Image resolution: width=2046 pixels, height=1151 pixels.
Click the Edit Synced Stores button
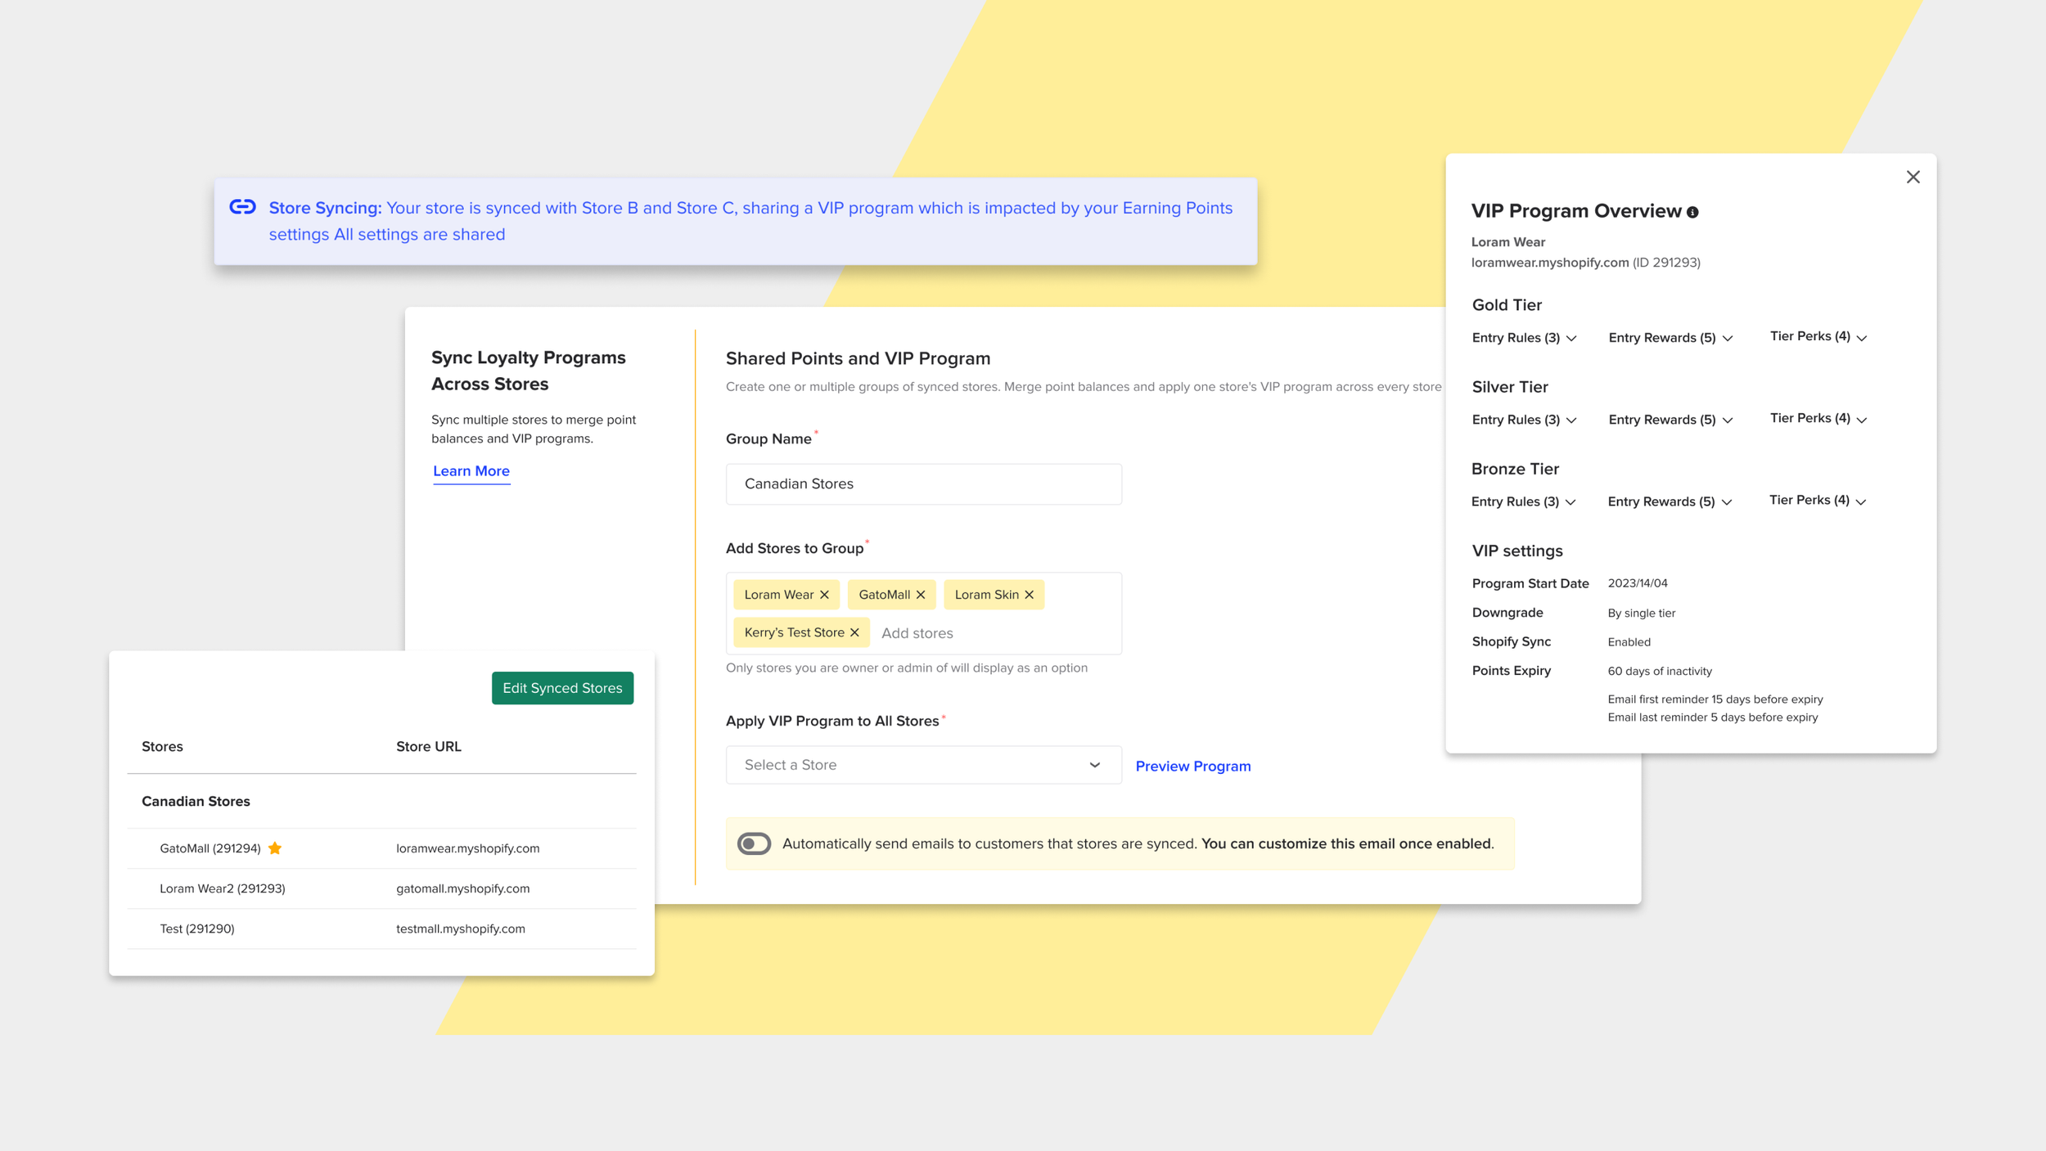pos(562,688)
